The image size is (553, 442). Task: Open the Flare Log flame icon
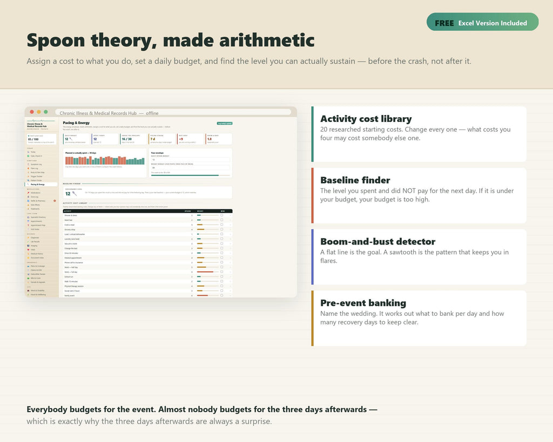coord(28,168)
